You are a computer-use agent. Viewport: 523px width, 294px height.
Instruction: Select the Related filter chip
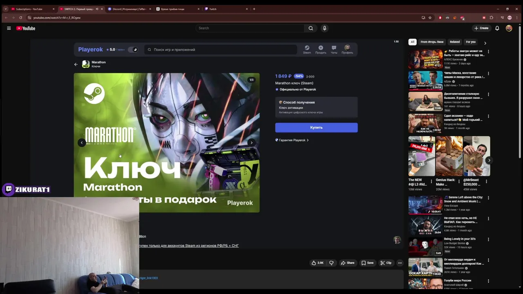[455, 42]
